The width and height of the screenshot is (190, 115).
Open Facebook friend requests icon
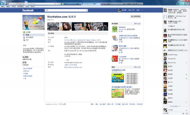coord(36,10)
